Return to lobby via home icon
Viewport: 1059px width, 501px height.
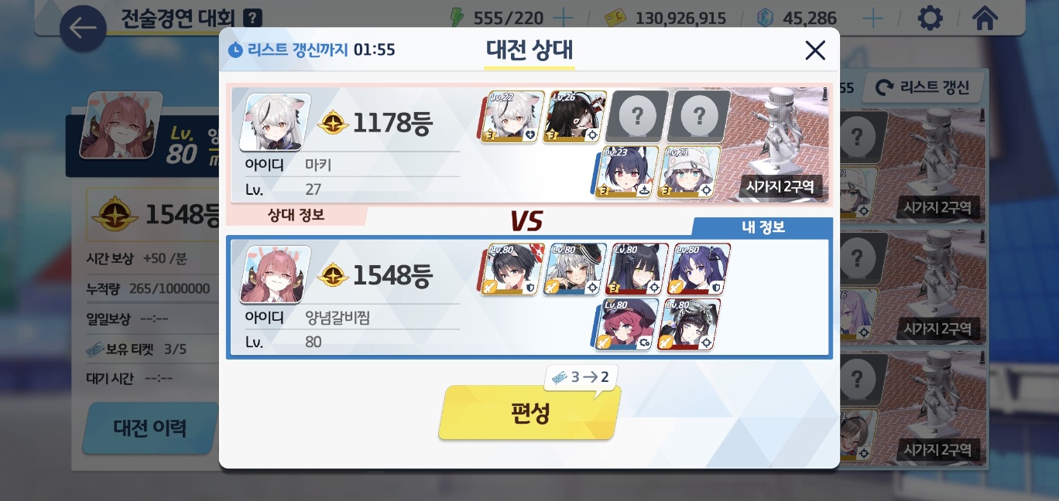(985, 17)
